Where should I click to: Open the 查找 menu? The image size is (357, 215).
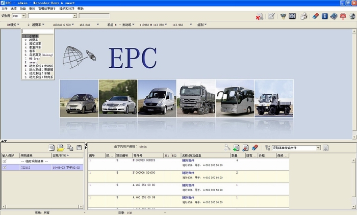(x=32, y=9)
